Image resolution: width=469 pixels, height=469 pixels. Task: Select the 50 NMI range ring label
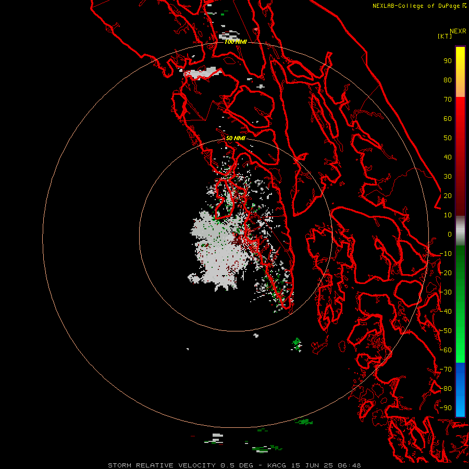[236, 138]
